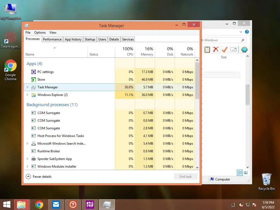Switch to the Performance tab
280x210 pixels.
52,39
